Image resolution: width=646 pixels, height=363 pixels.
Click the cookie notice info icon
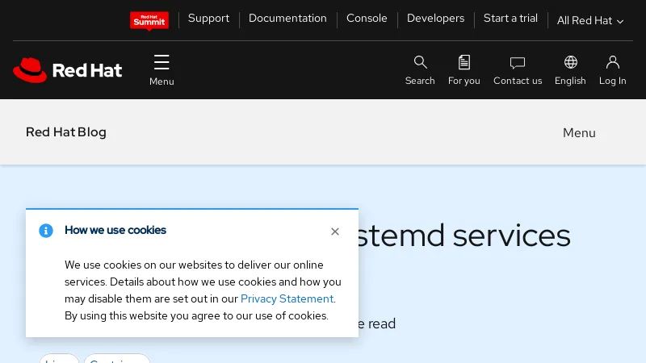pyautogui.click(x=46, y=231)
